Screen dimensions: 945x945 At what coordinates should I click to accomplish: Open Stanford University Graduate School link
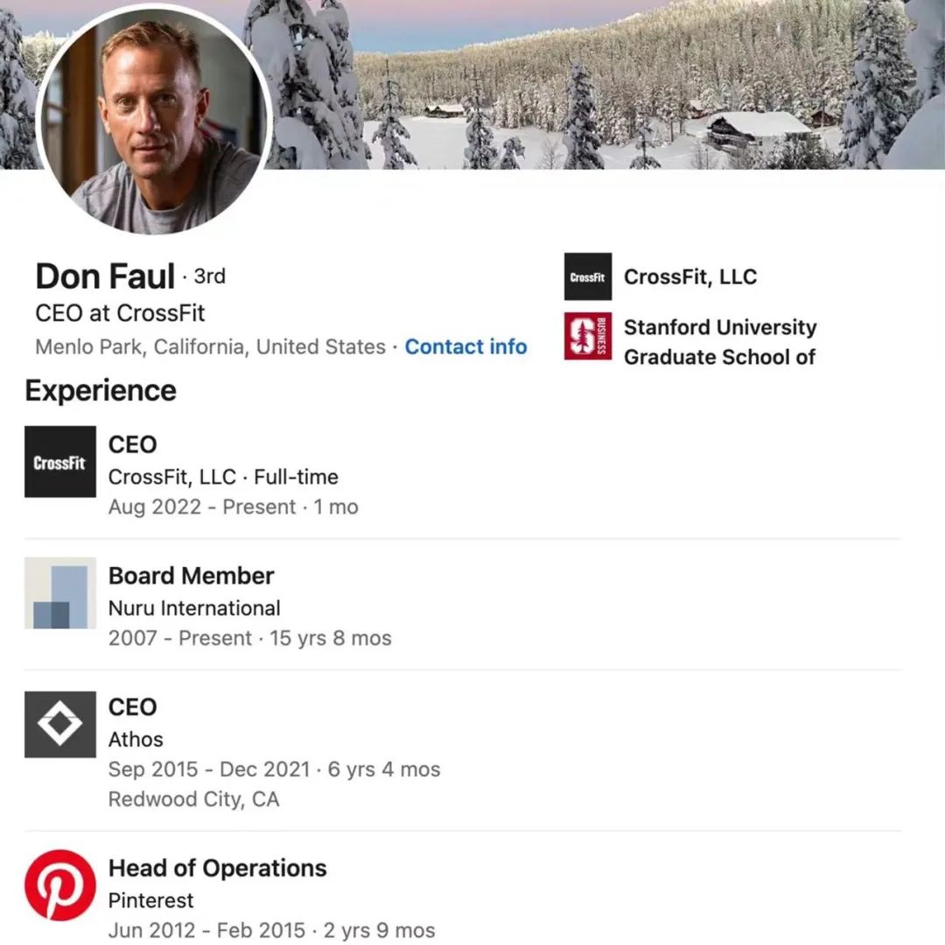720,342
